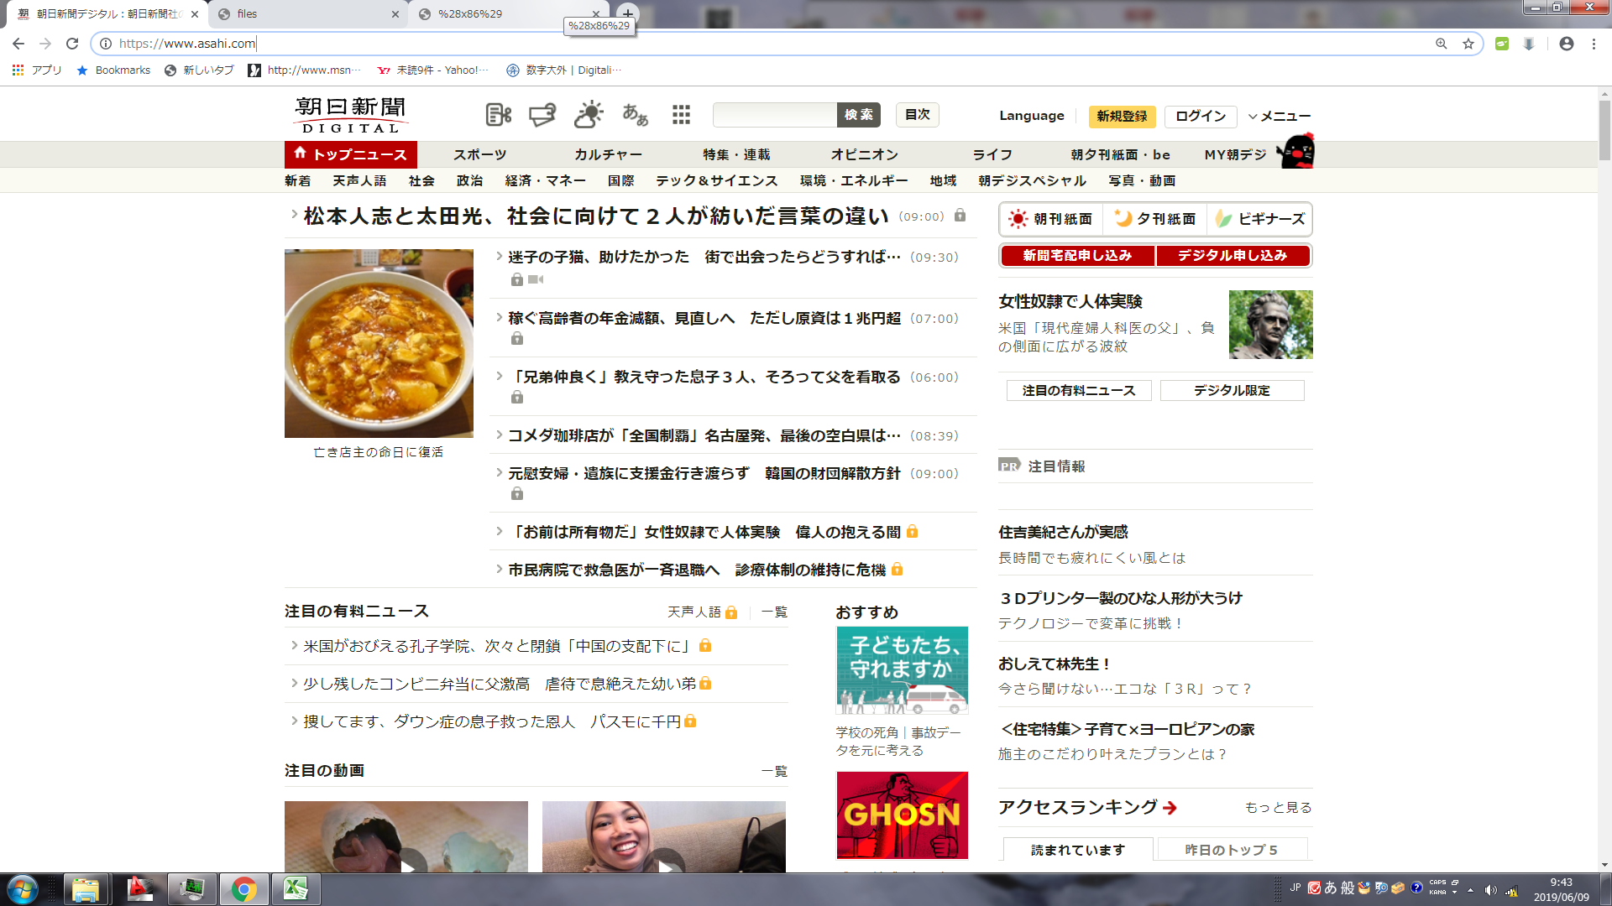Screen dimensions: 1612x906
Task: Click Chrome icon in the taskbar
Action: point(244,889)
